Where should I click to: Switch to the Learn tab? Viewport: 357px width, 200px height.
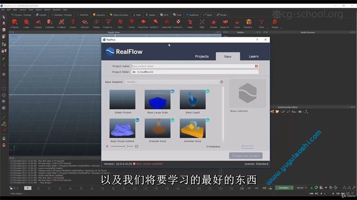coord(254,57)
